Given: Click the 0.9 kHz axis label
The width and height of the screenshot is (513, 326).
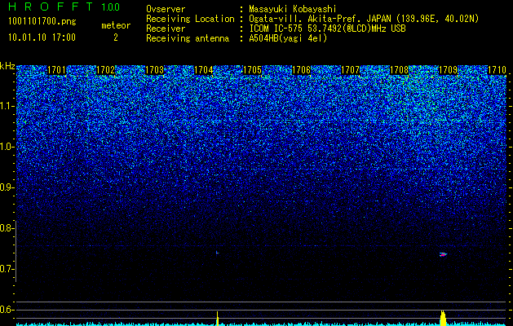Looking at the screenshot, I should click(7, 187).
